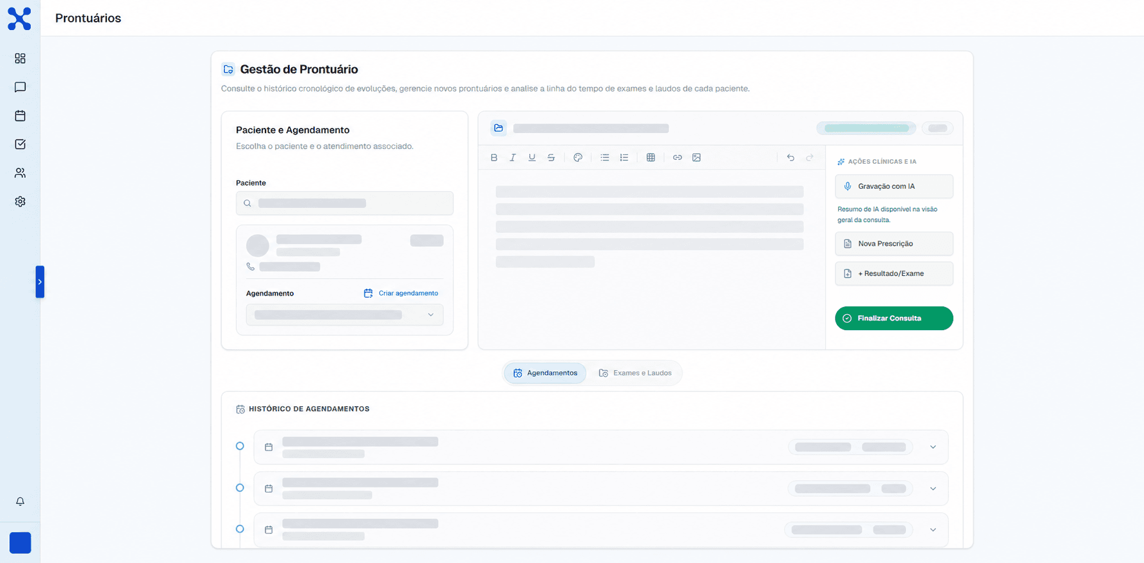Toggle underline formatting in the editor
The height and width of the screenshot is (563, 1144).
532,157
